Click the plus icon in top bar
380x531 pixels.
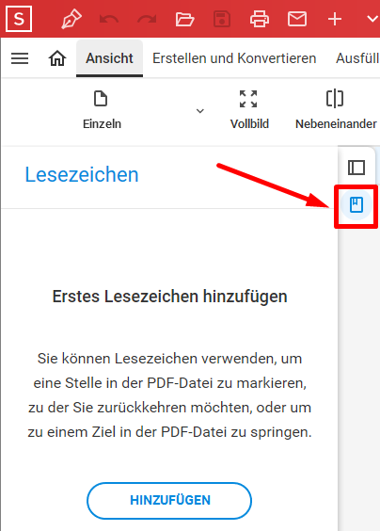[x=335, y=19]
